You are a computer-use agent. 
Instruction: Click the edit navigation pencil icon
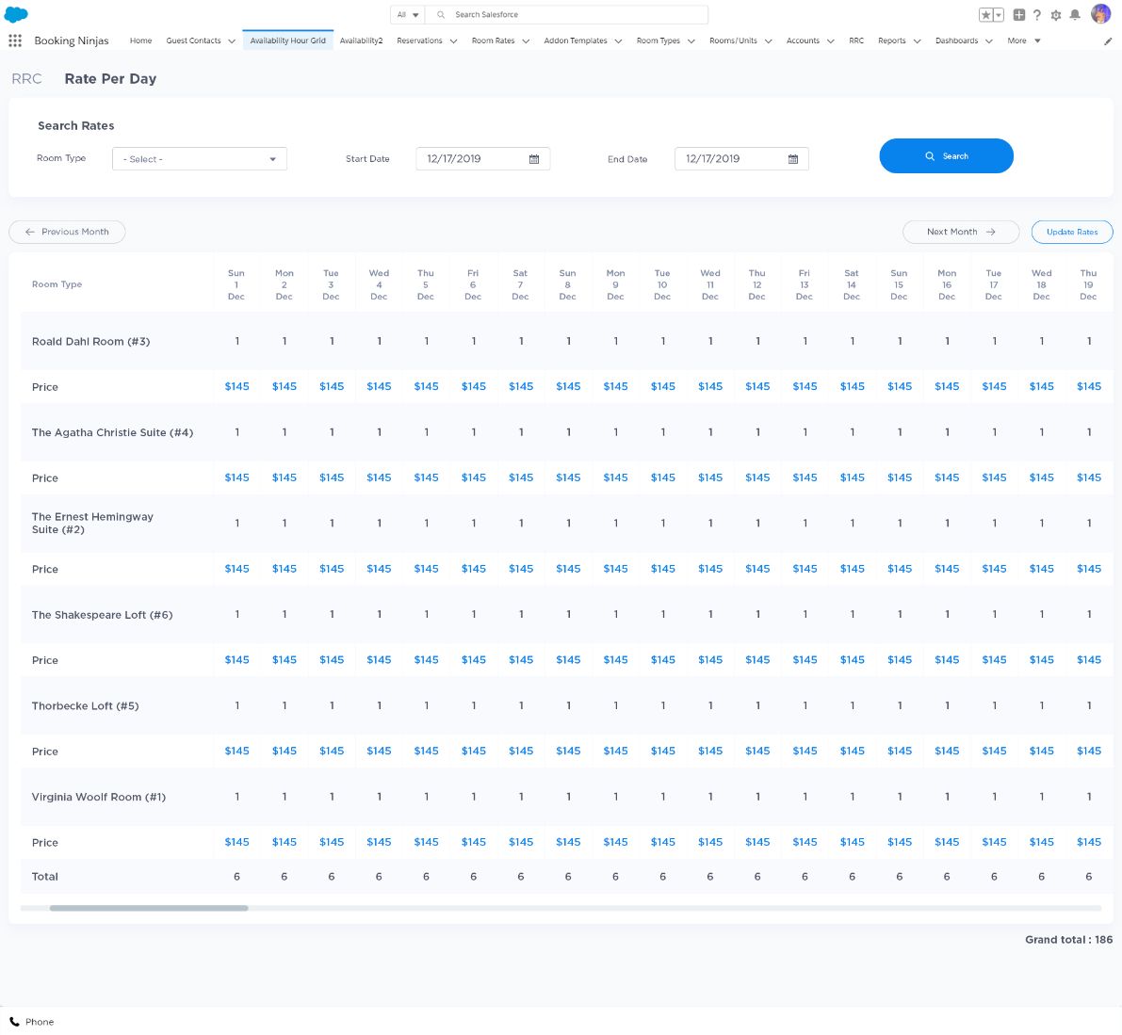[x=1108, y=41]
